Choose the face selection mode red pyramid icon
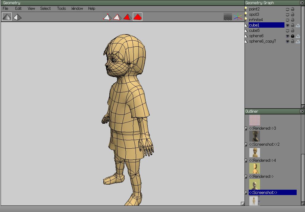Screen dimensions: 305x212 click(x=127, y=17)
